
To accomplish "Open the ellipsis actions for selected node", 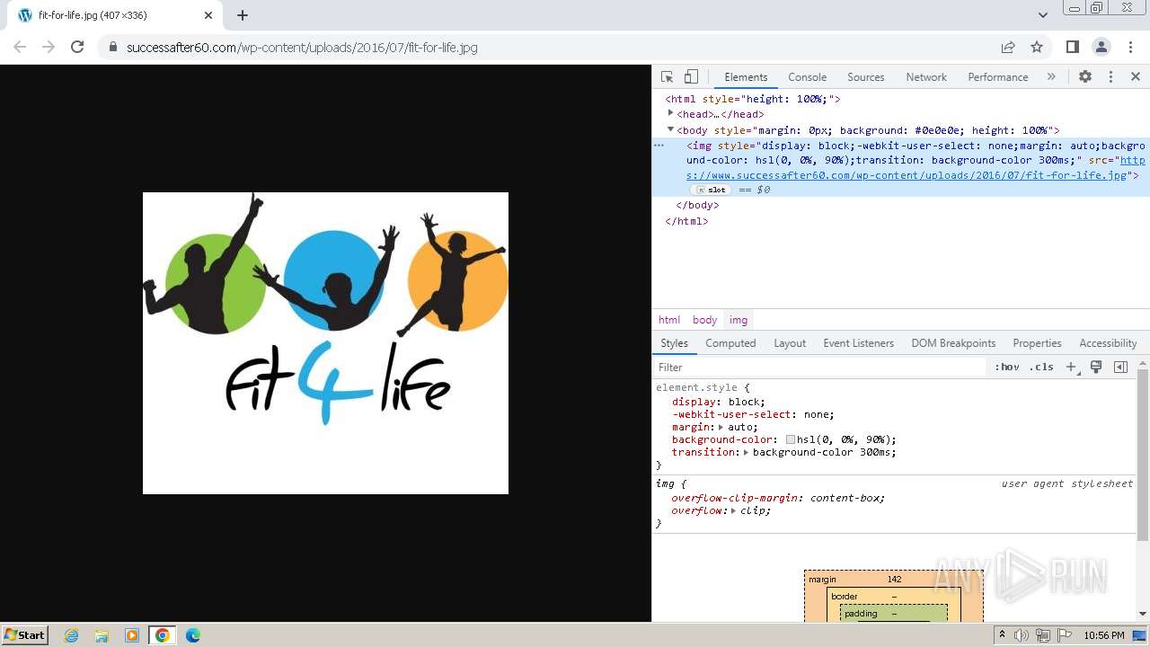I will [x=659, y=145].
